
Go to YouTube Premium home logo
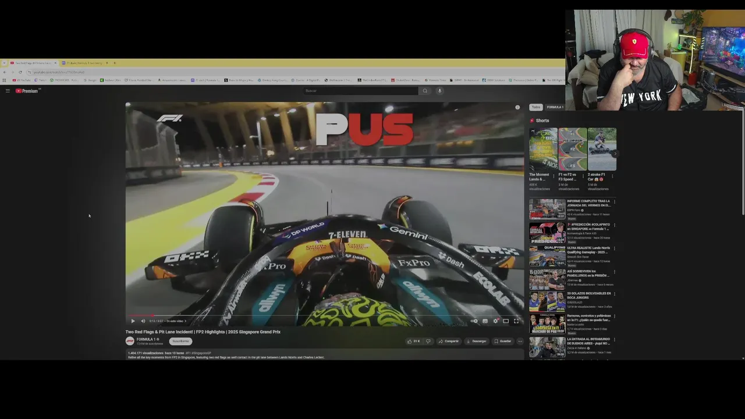(x=27, y=91)
